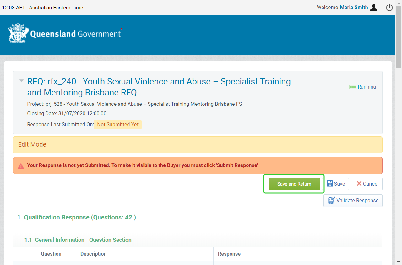The image size is (402, 265).
Task: Click the scrollbar up arrow
Action: tap(399, 3)
